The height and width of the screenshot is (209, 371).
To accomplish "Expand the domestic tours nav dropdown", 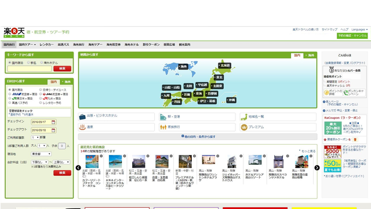I will (27, 45).
